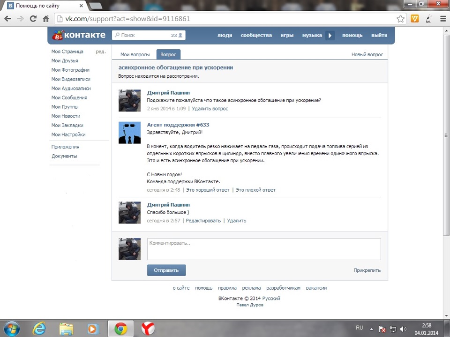This screenshot has width=450, height=337.
Task: Open the Action Center flag tray icon
Action: click(382, 329)
